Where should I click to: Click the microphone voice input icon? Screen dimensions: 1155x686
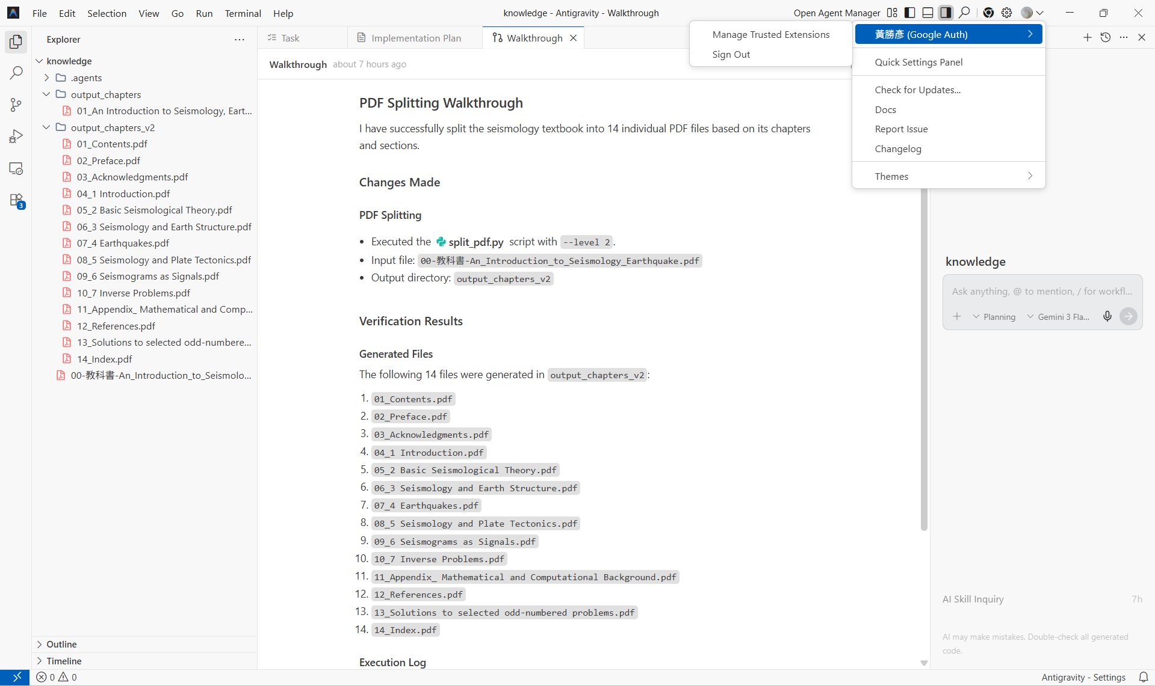pyautogui.click(x=1107, y=316)
